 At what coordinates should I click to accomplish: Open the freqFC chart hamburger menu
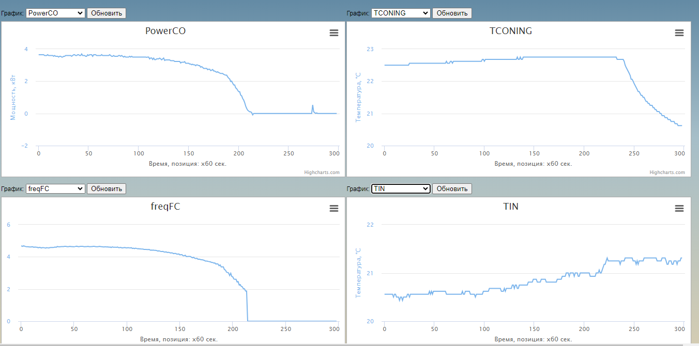(334, 208)
